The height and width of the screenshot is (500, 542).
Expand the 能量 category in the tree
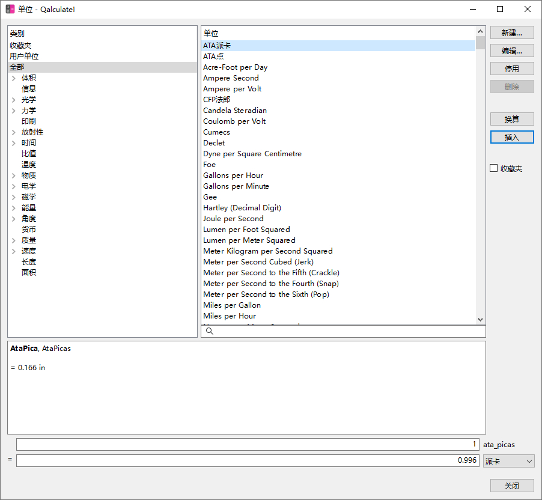click(13, 208)
